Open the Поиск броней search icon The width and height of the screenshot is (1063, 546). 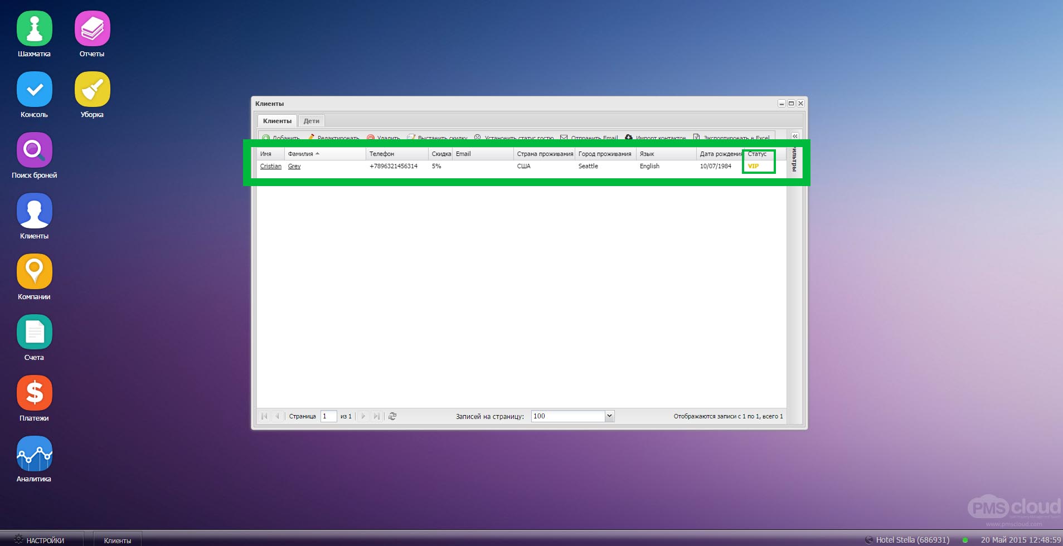(x=34, y=150)
